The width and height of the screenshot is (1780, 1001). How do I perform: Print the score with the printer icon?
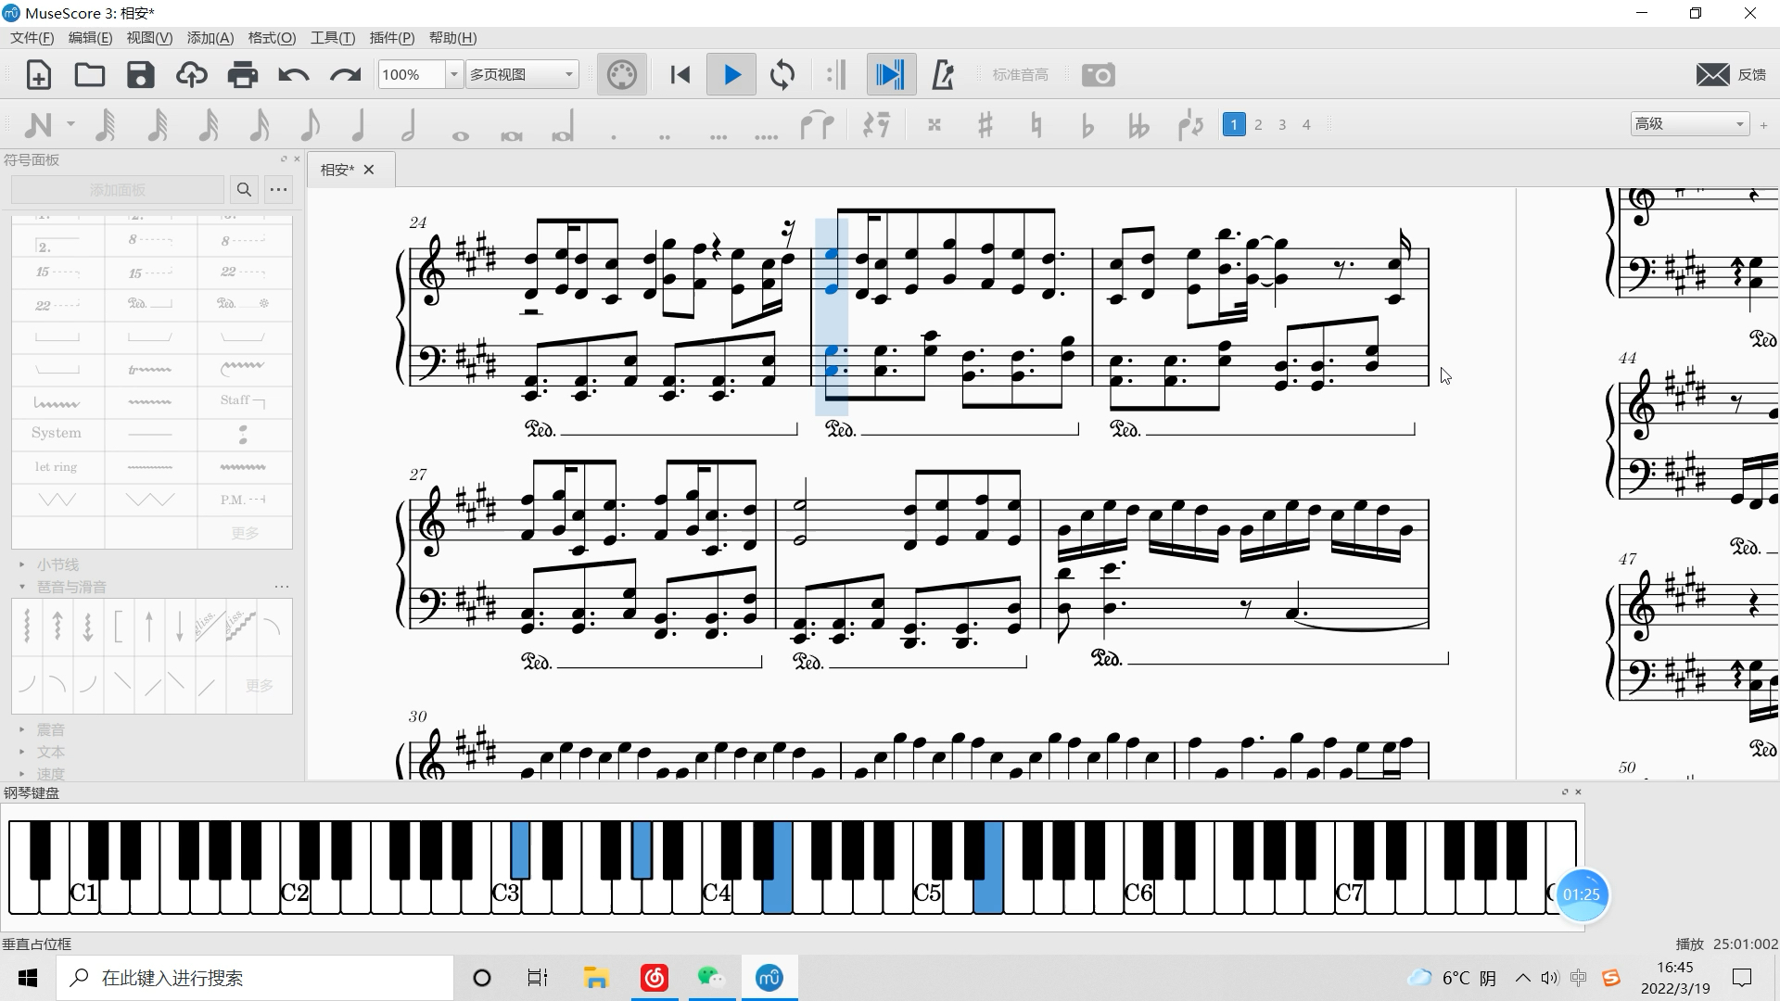[243, 75]
